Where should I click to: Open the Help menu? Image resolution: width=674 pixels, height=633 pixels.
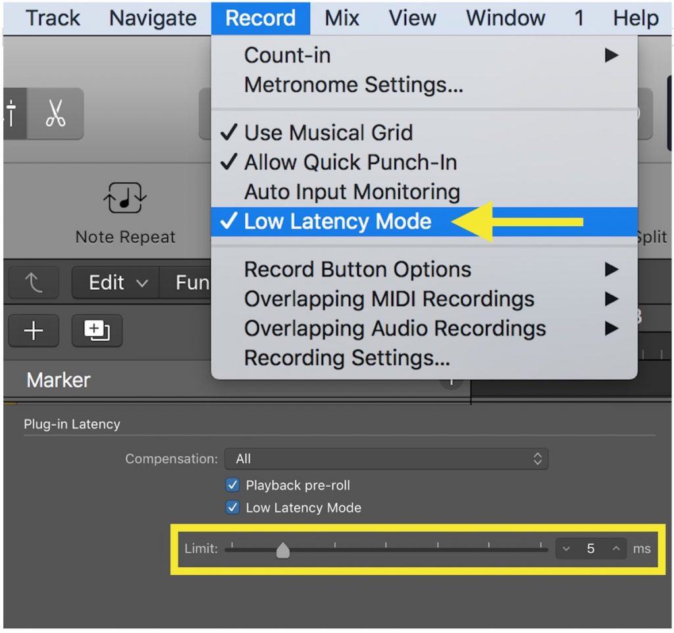click(x=636, y=18)
